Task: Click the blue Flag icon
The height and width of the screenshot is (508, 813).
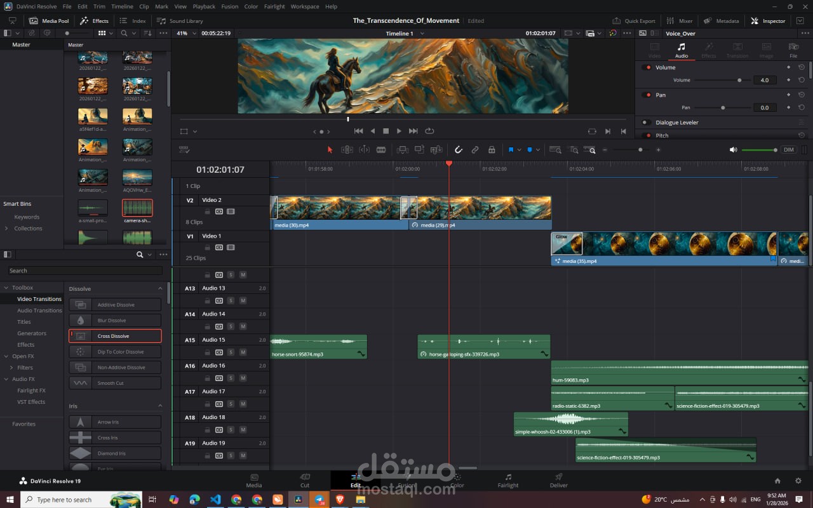Action: pyautogui.click(x=511, y=150)
